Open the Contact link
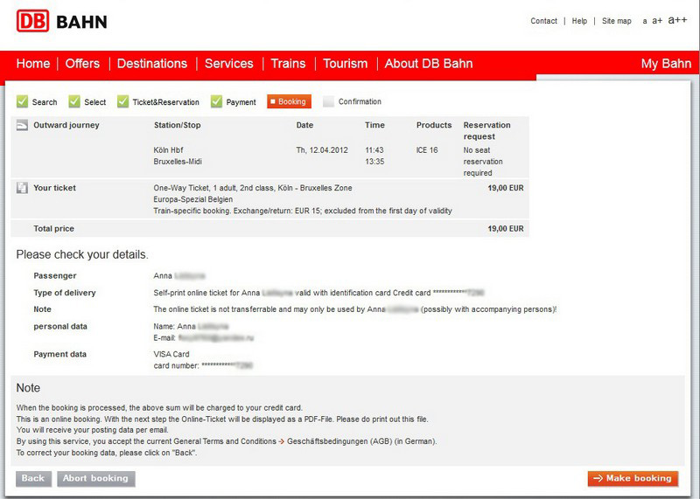700x499 pixels. click(x=543, y=21)
